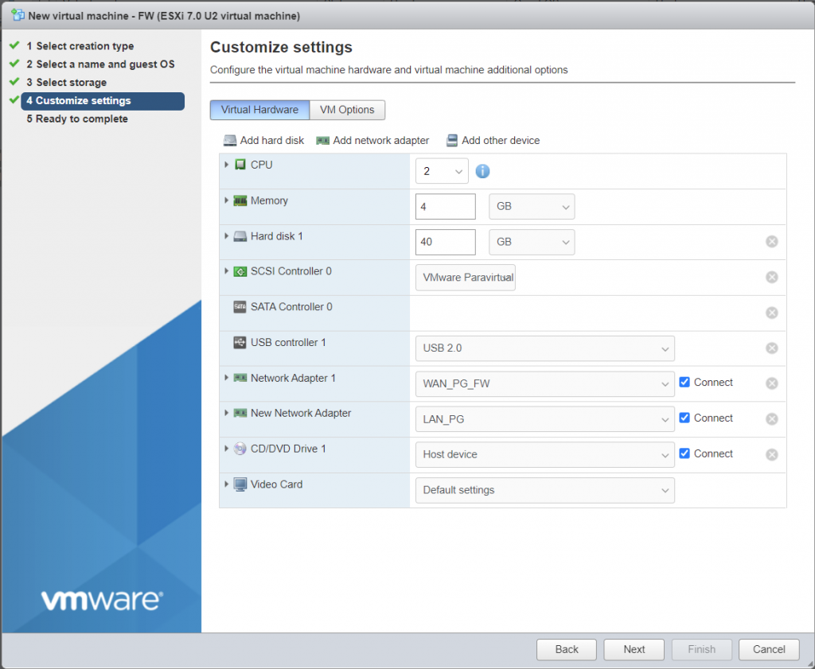Click the Add other device label
This screenshot has width=815, height=669.
coord(501,141)
